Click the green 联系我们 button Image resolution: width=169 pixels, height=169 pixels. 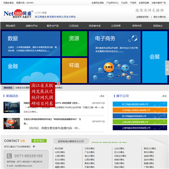pyautogui.click(x=39, y=141)
